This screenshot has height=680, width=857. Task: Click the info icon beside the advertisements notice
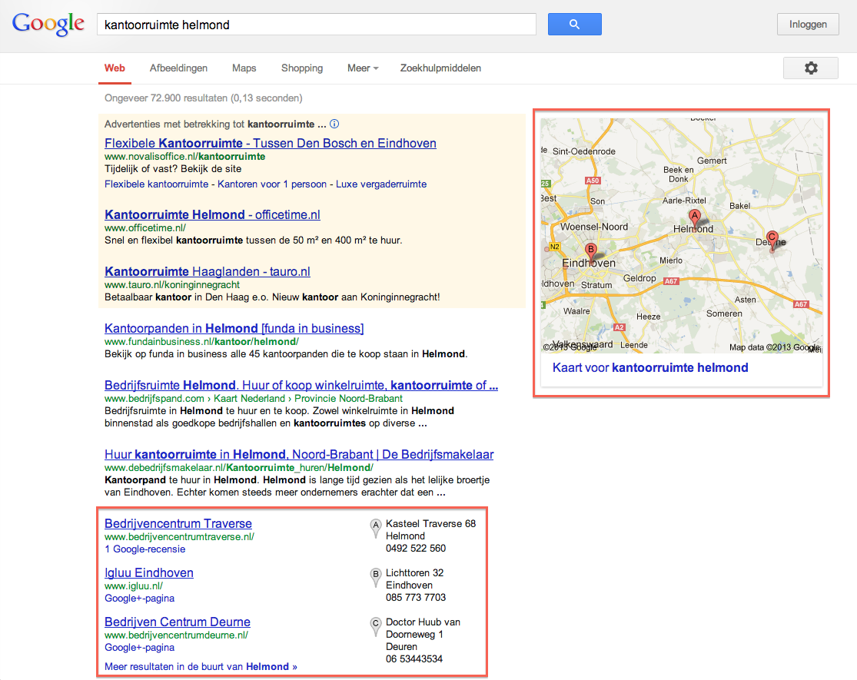click(x=334, y=124)
